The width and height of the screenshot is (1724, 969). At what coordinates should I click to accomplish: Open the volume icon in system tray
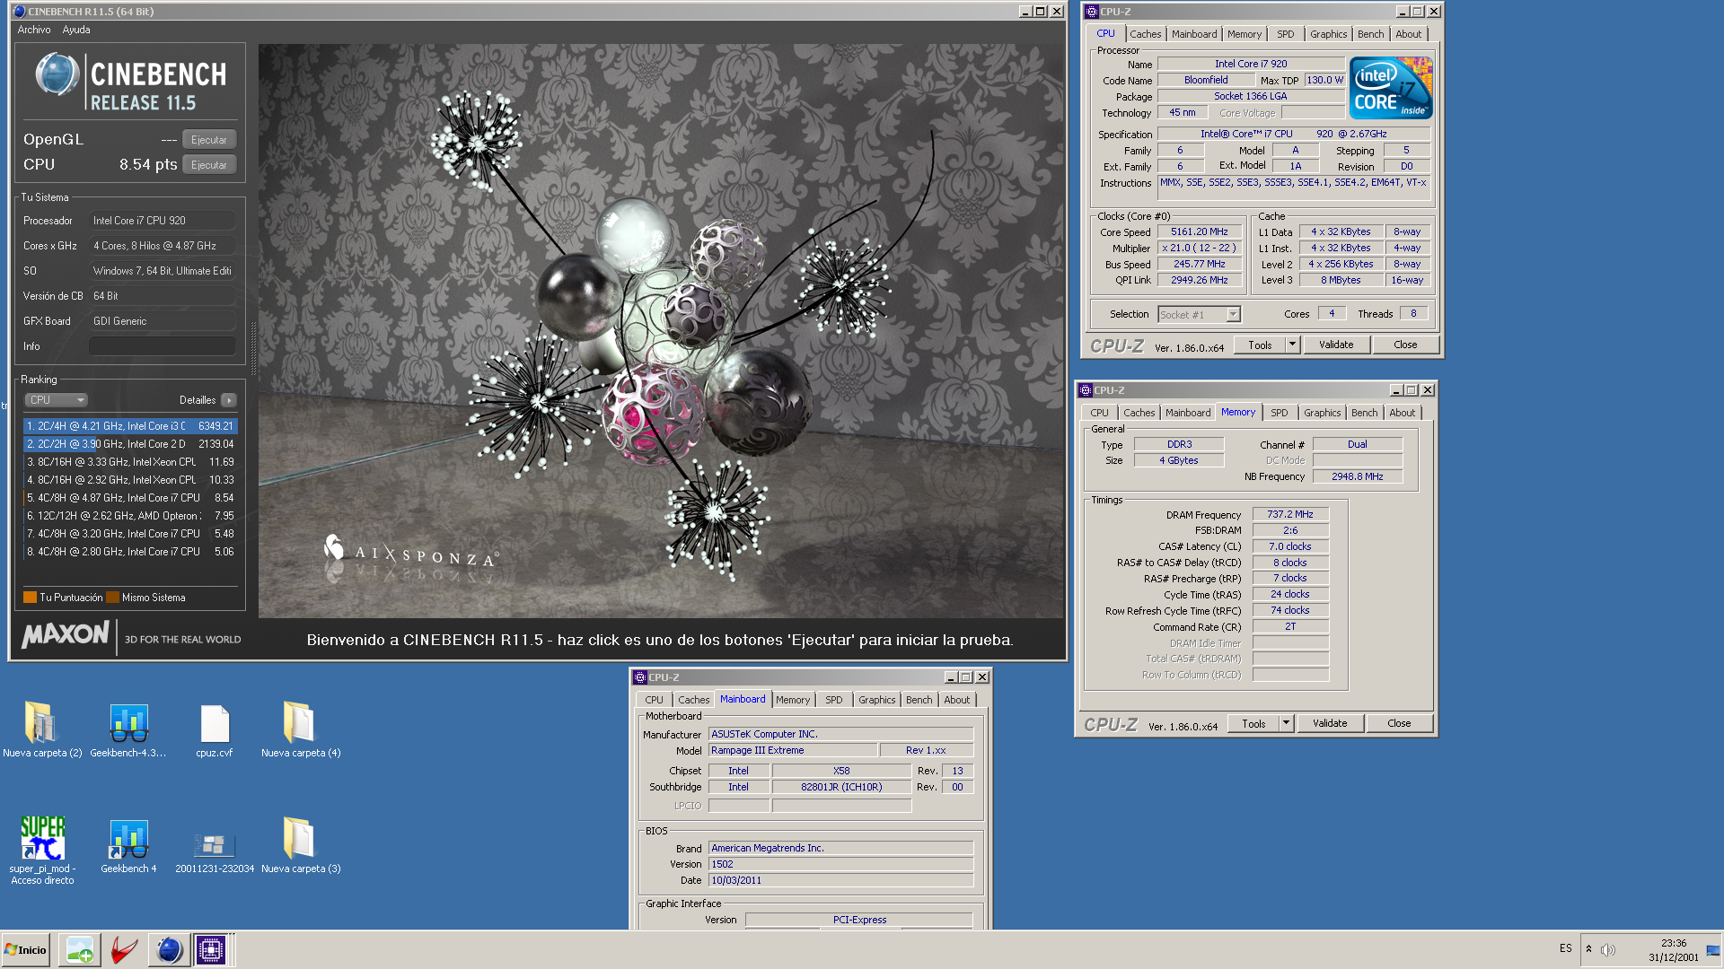pos(1607,950)
